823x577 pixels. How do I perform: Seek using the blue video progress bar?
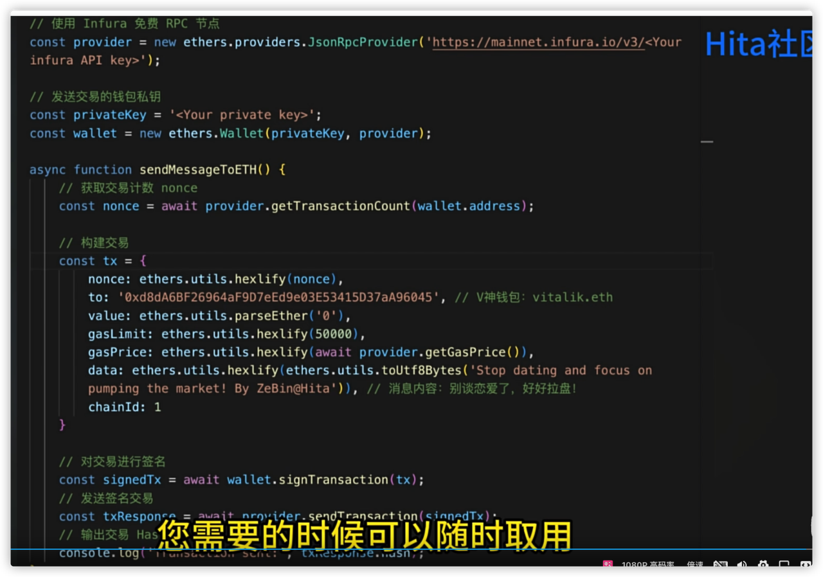pos(411,549)
